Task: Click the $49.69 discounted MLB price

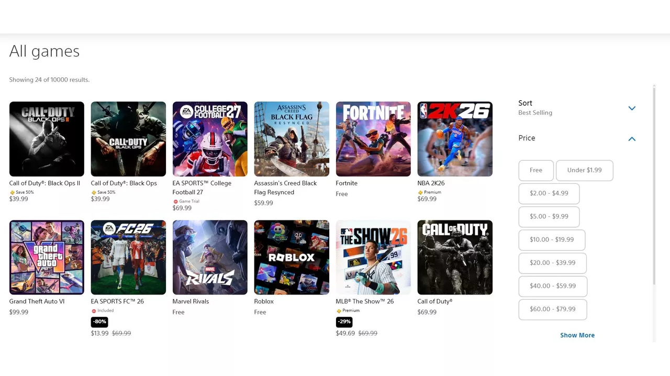Action: coord(345,333)
